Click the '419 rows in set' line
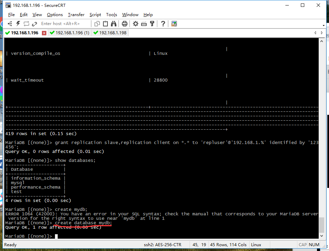 (x=41, y=133)
